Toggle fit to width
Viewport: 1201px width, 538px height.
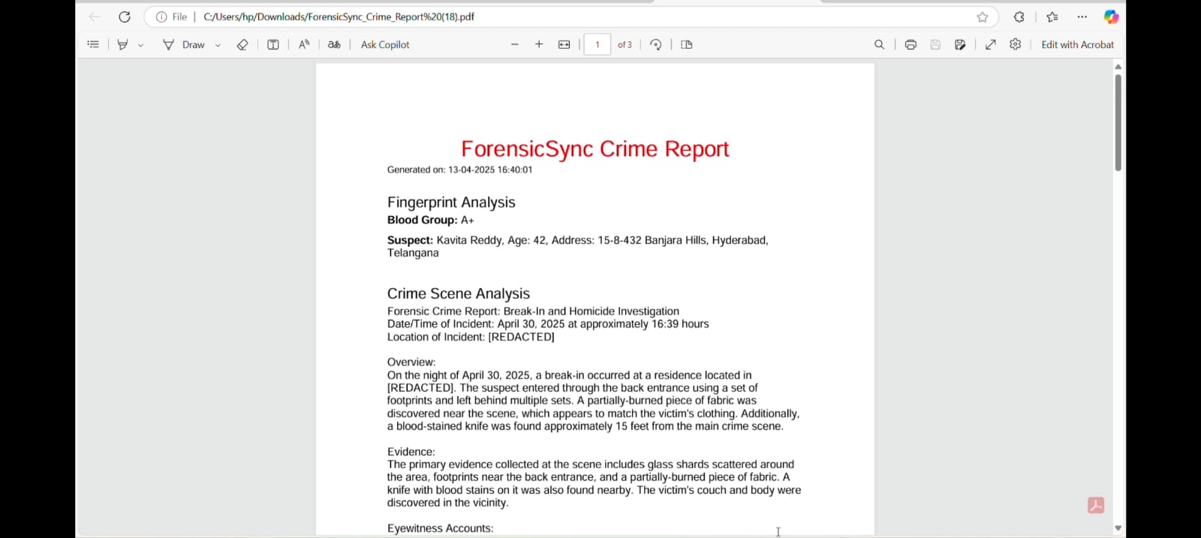pos(564,44)
